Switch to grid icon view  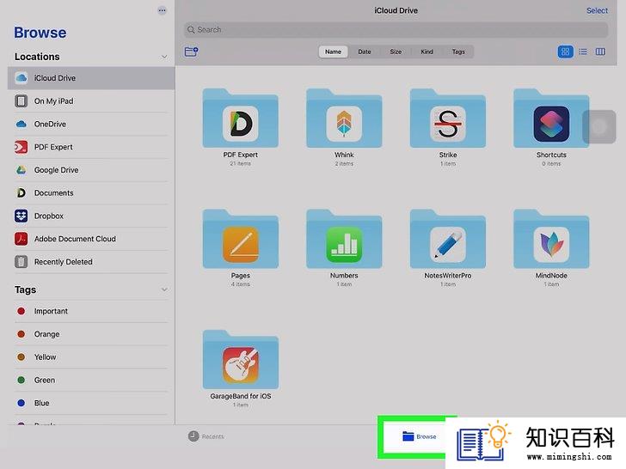point(565,52)
